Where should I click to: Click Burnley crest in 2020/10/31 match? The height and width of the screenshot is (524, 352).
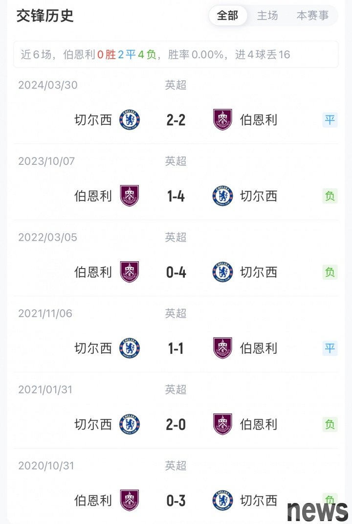(130, 501)
